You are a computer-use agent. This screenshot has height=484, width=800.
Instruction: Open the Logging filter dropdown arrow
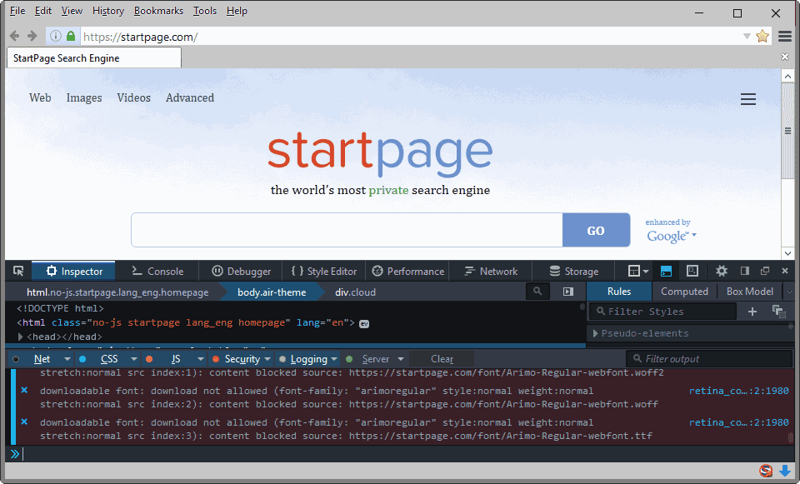tap(334, 359)
